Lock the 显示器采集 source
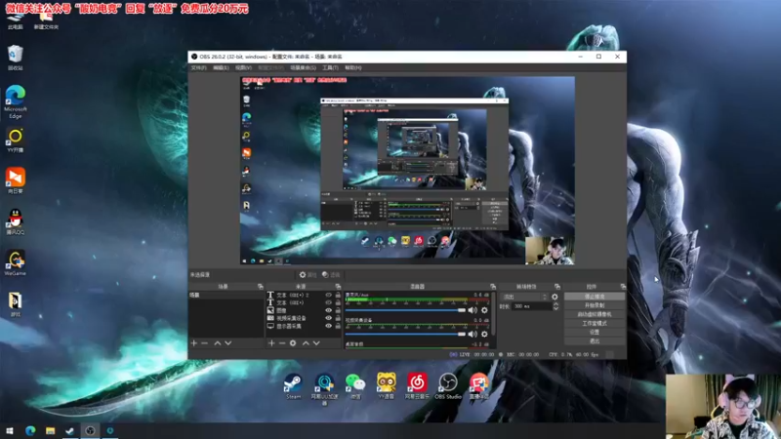This screenshot has height=439, width=781. point(338,326)
